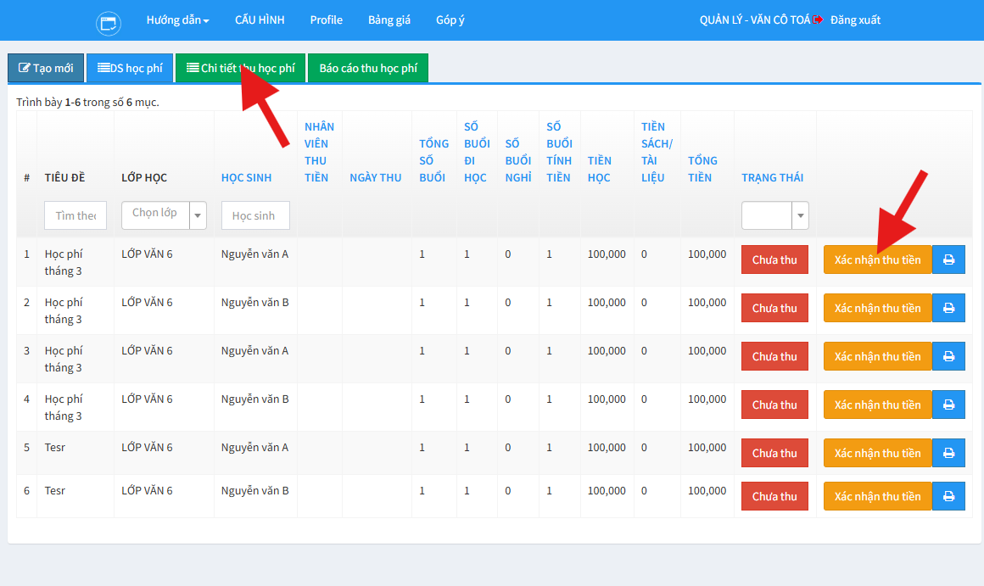Click print icon for row 6
Screen dimensions: 984x586
tap(948, 496)
